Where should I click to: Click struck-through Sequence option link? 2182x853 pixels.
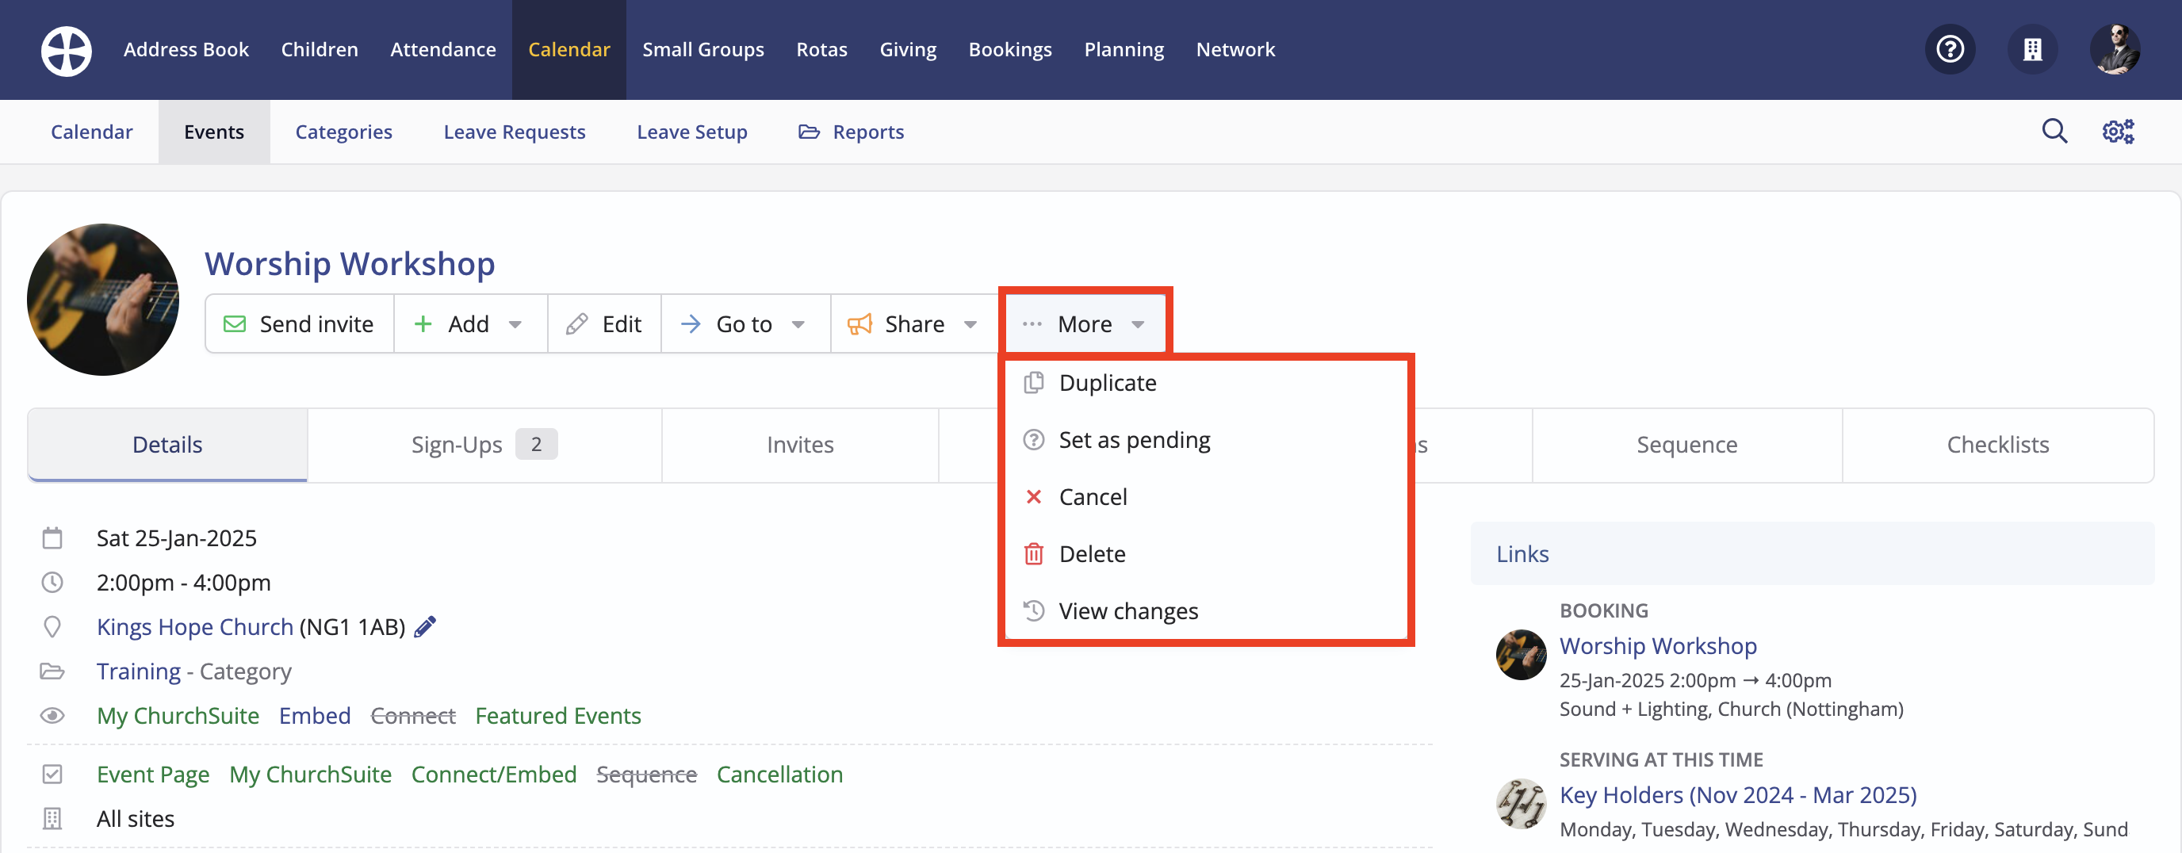tap(647, 775)
